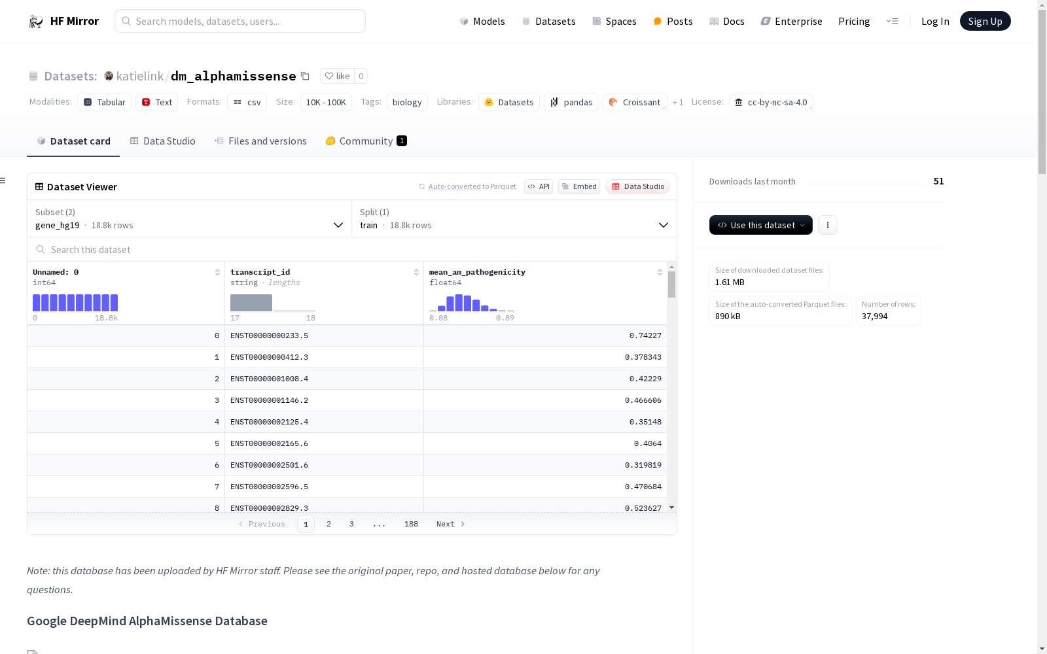This screenshot has height=654, width=1047.
Task: Open sidebar table of contents icon
Action: point(3,181)
